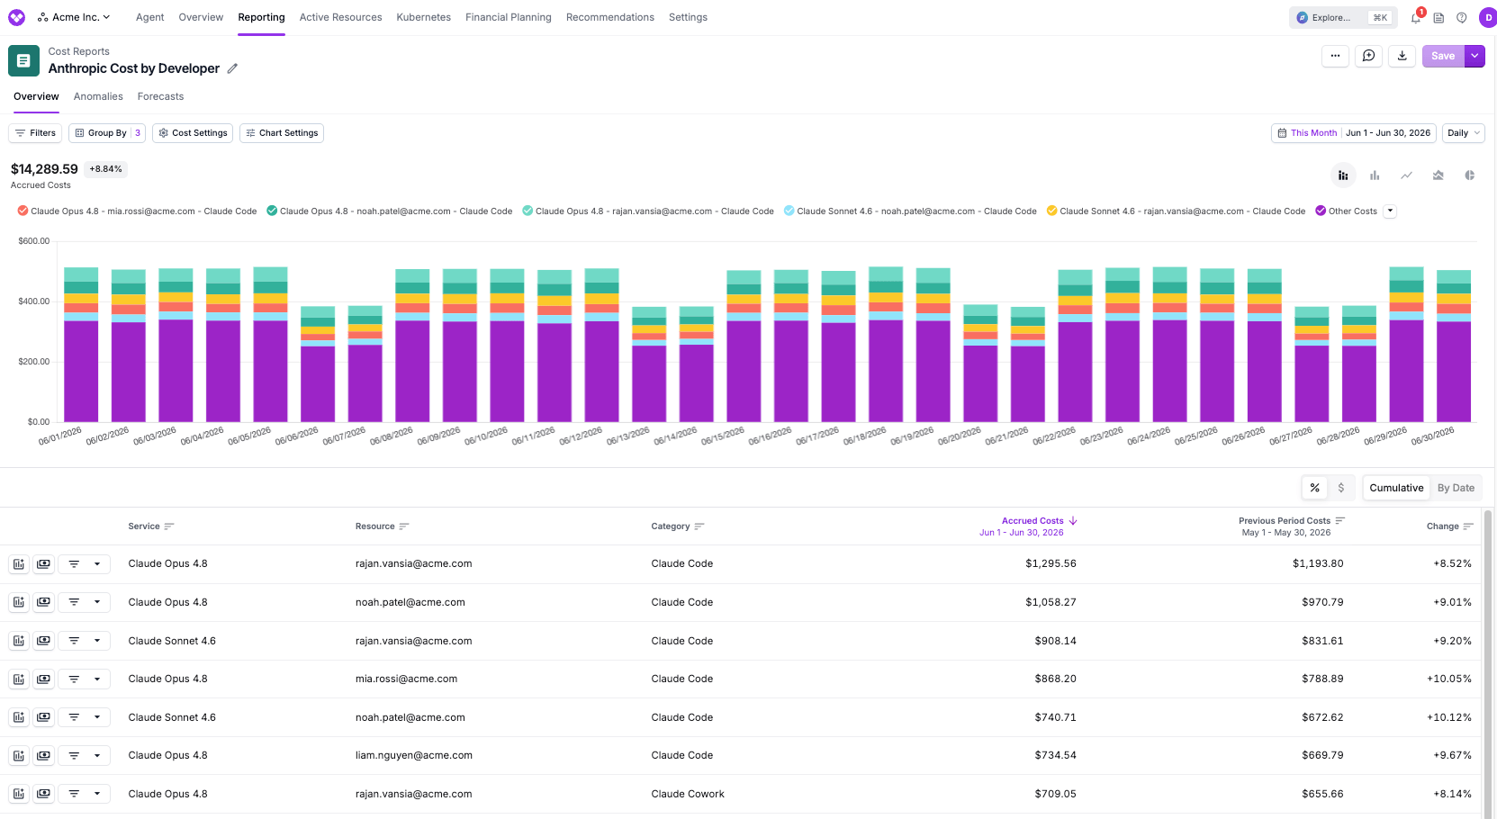Open the Filters button
Viewport: 1497px width, 819px height.
[35, 133]
